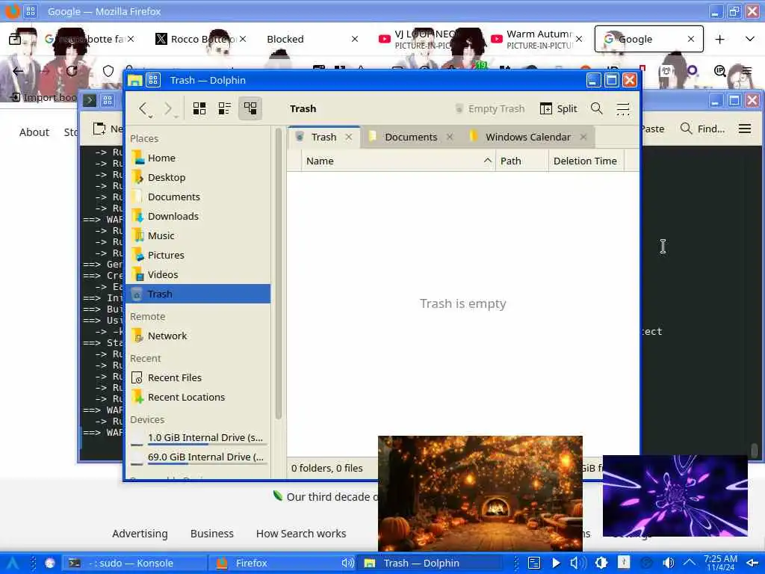The width and height of the screenshot is (765, 574).
Task: Expand hidden system tray icons
Action: click(x=690, y=564)
